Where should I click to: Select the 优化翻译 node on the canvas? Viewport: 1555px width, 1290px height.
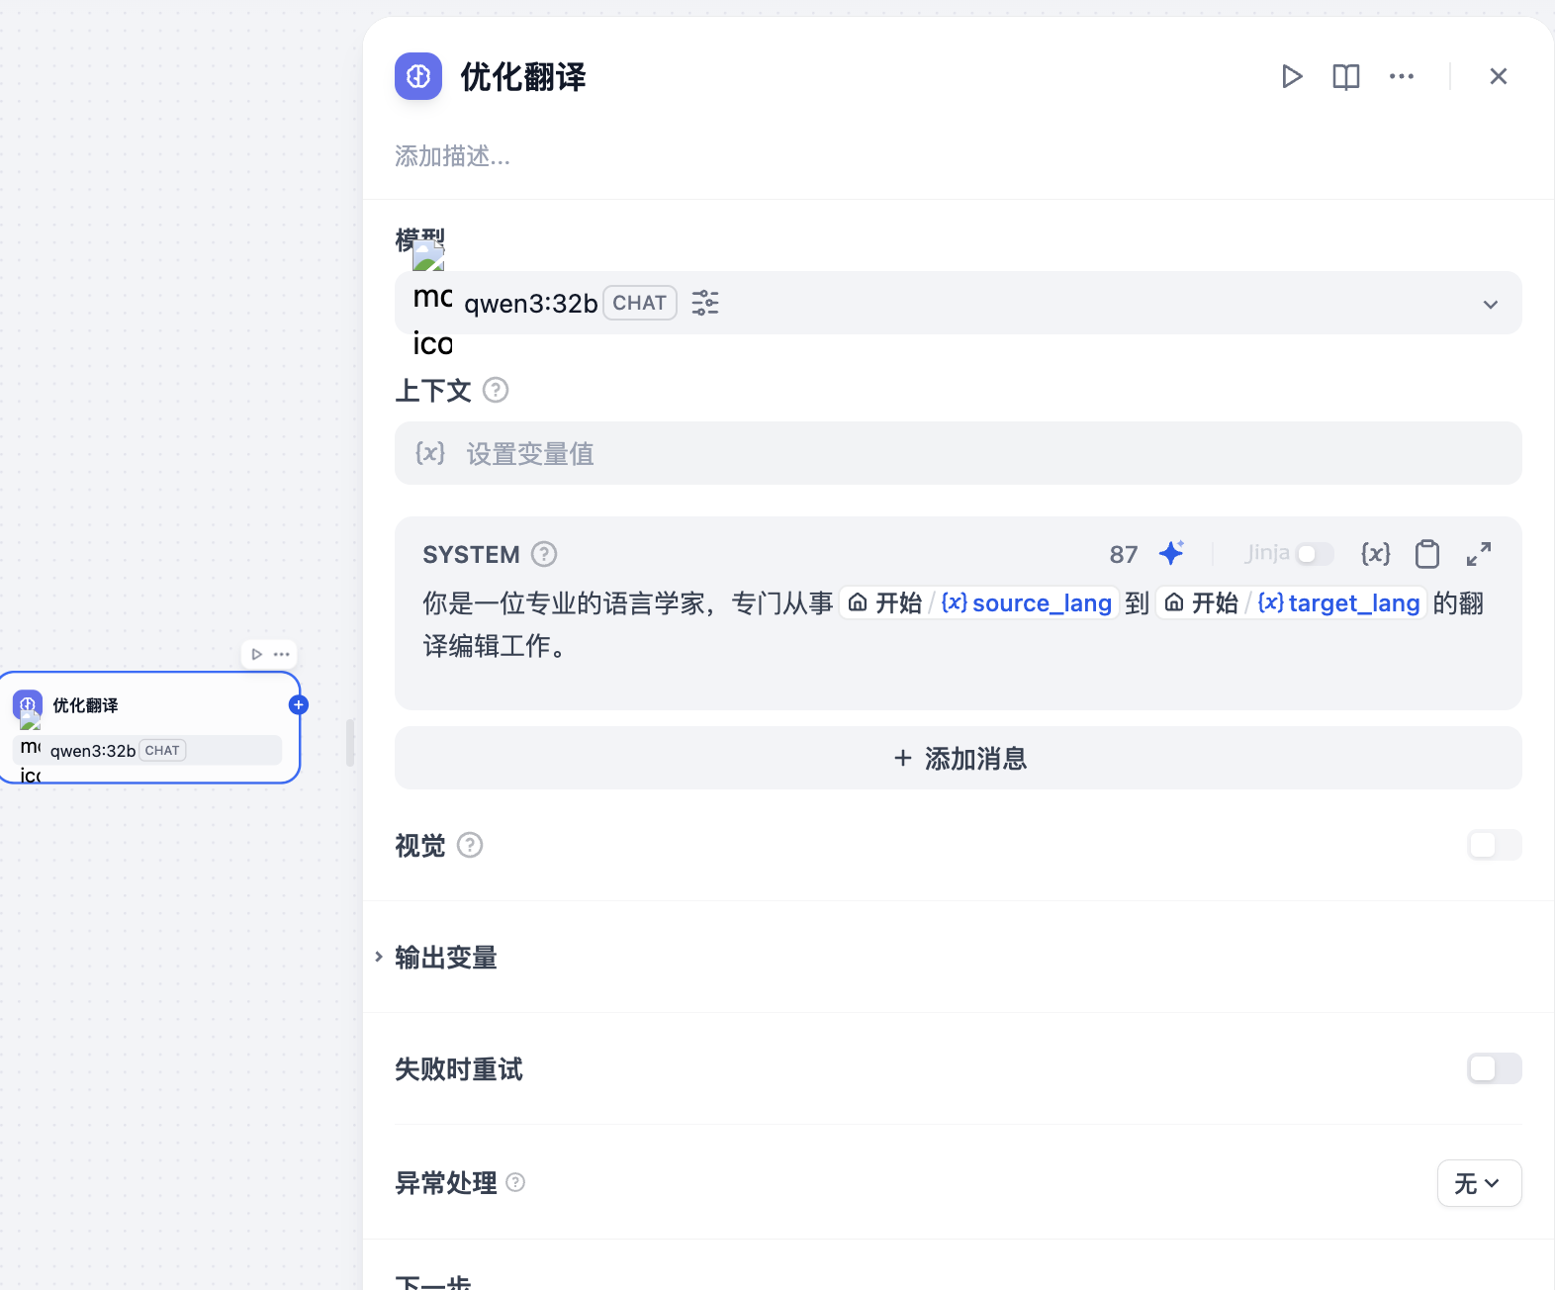coord(150,727)
